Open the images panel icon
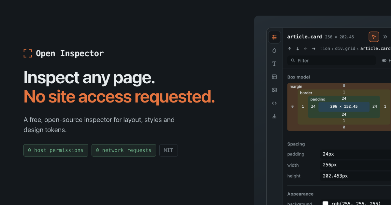This screenshot has width=391, height=205. [274, 90]
